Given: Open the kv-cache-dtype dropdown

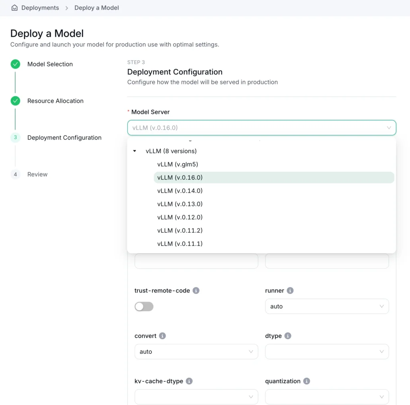Looking at the screenshot, I should [196, 397].
